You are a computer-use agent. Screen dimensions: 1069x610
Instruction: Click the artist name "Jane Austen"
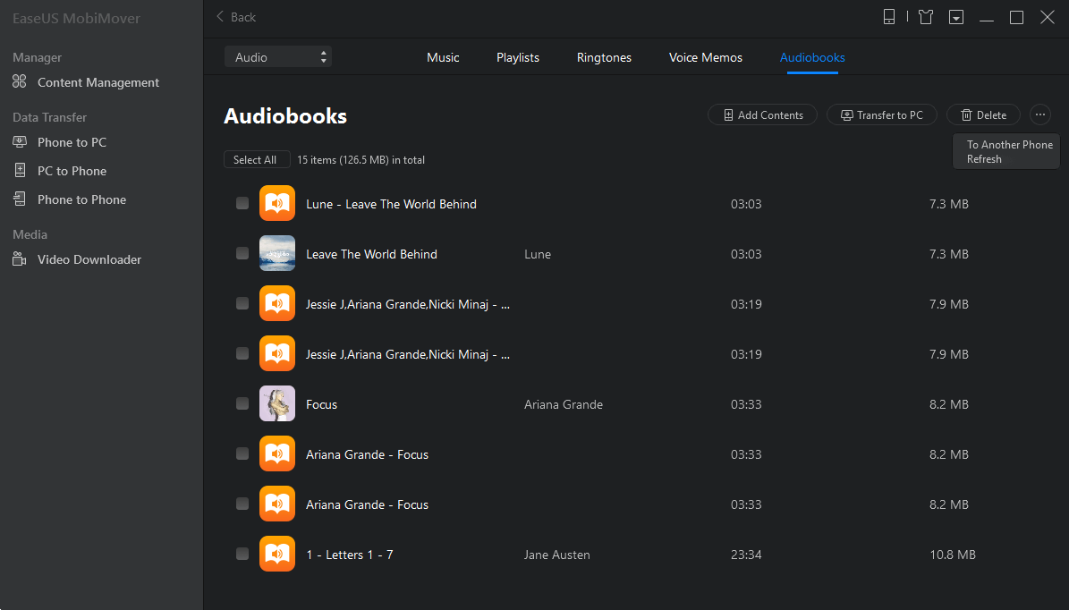[557, 555]
